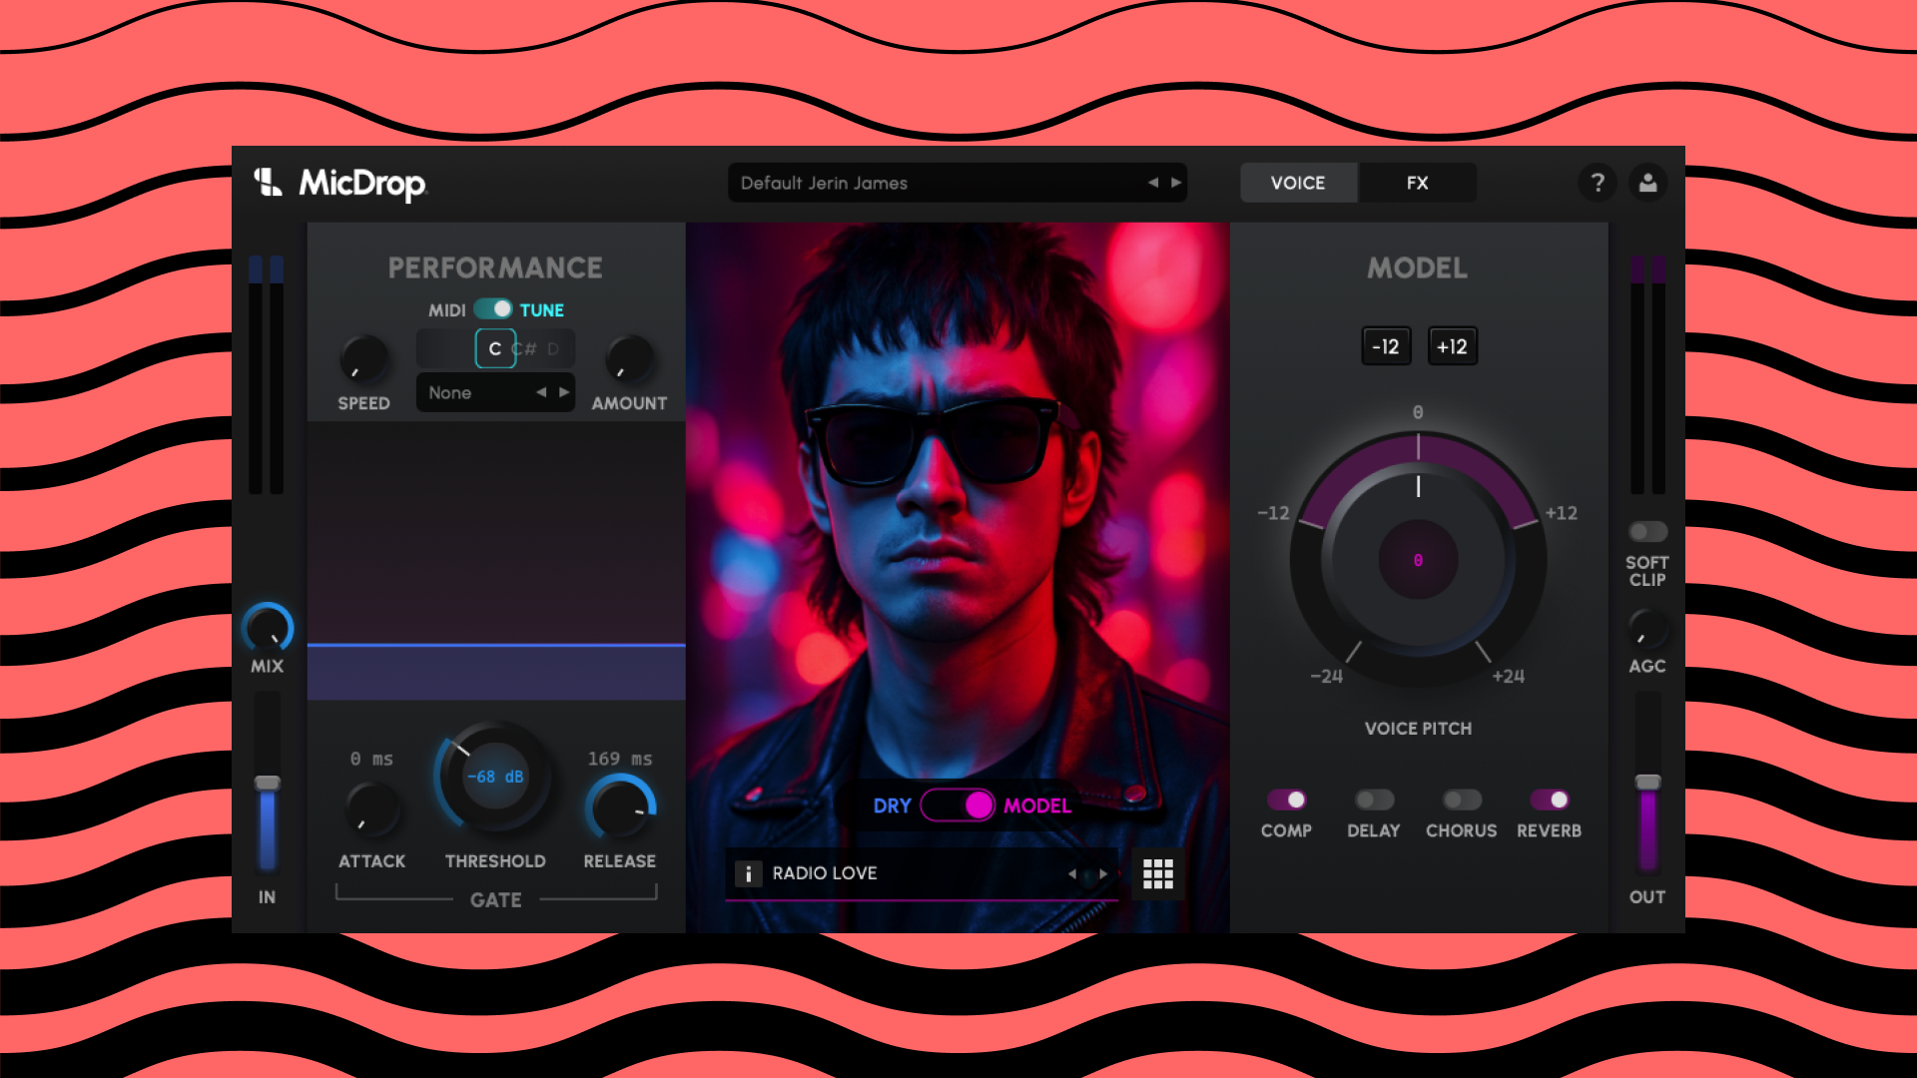1917x1078 pixels.
Task: Go to the next scale after None
Action: click(x=564, y=392)
